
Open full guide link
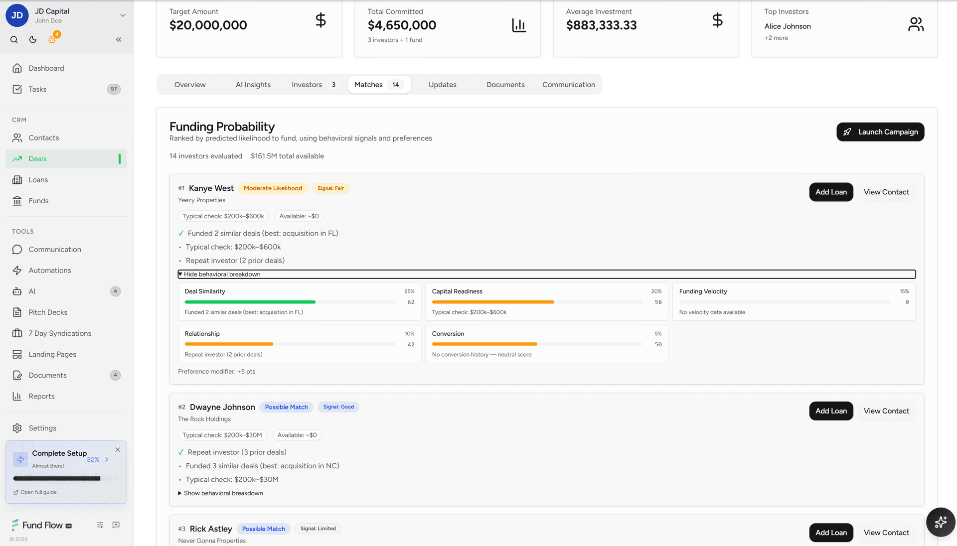(35, 492)
